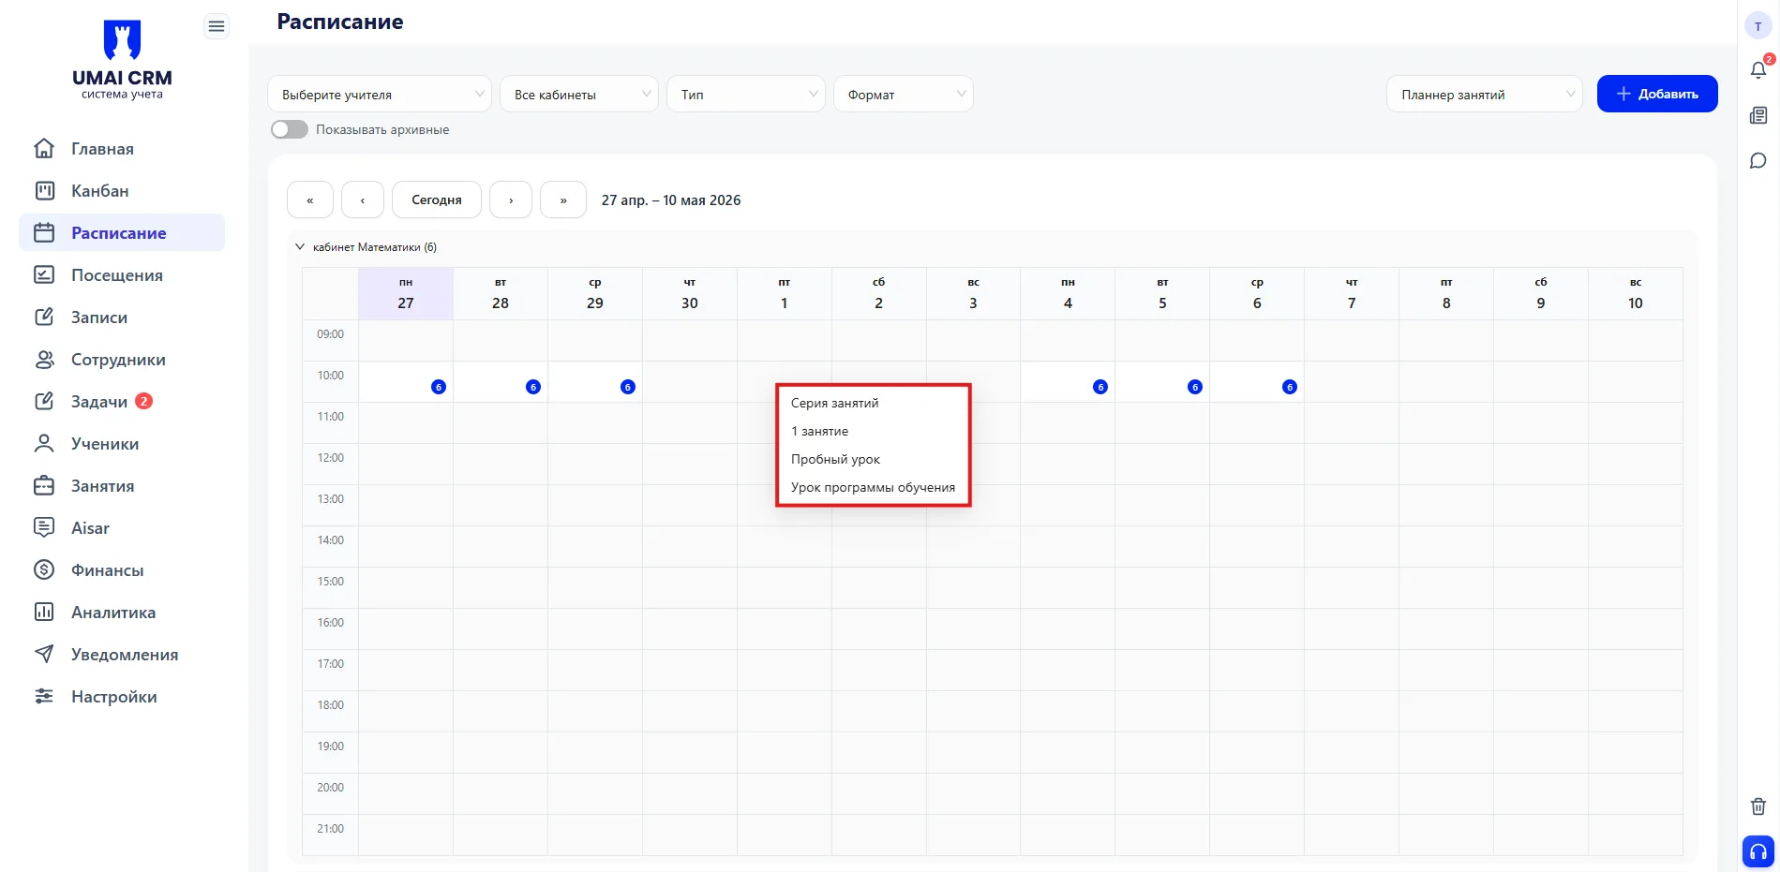Choose 1 занятие from the popup menu
Viewport: 1780px width, 872px height.
pyautogui.click(x=873, y=431)
